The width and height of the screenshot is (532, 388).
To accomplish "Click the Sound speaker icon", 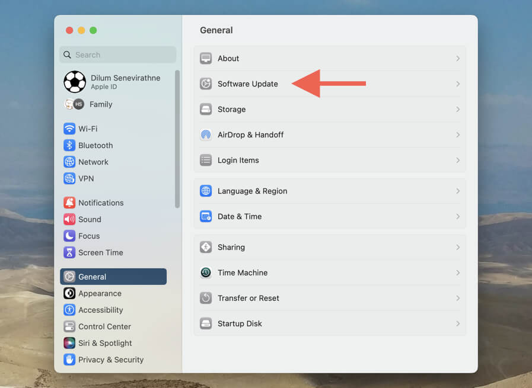I will [x=69, y=219].
